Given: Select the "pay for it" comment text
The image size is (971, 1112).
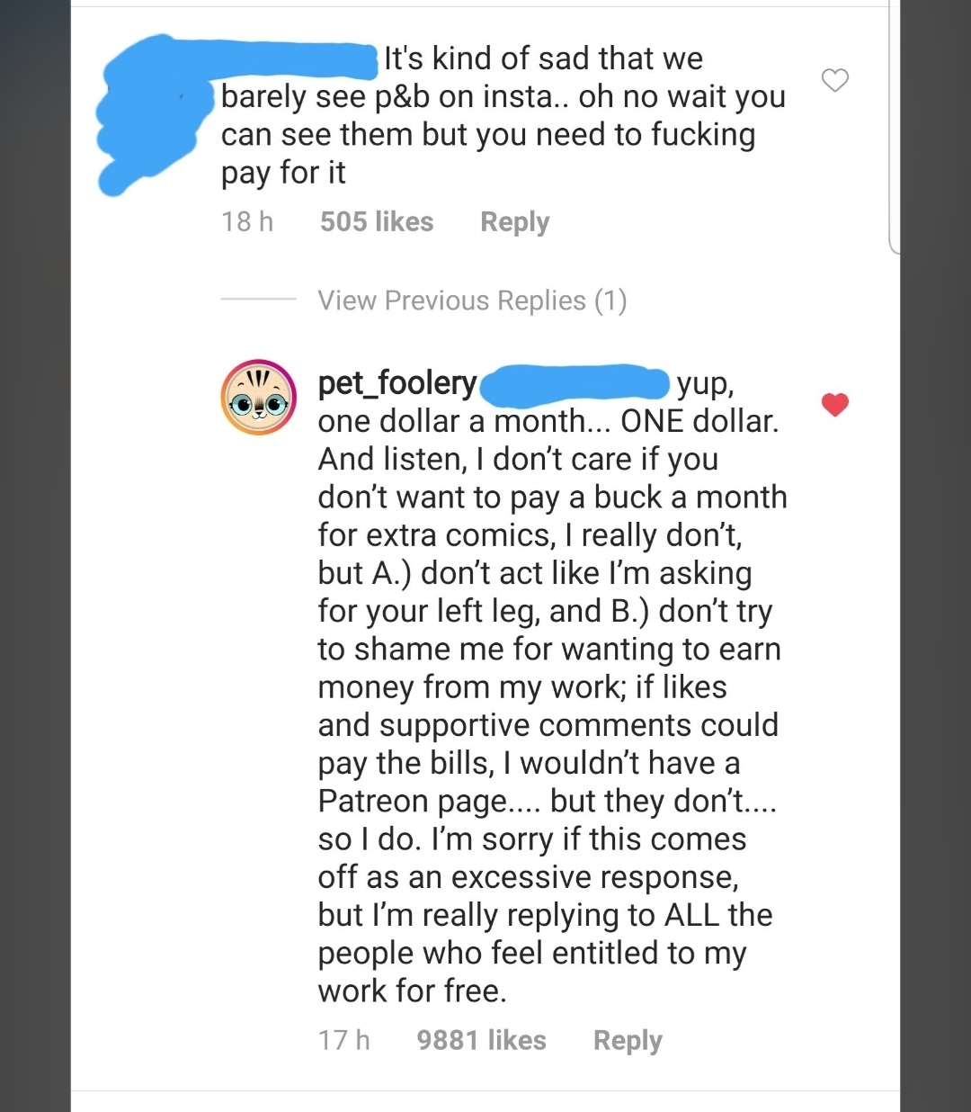Looking at the screenshot, I should [283, 173].
